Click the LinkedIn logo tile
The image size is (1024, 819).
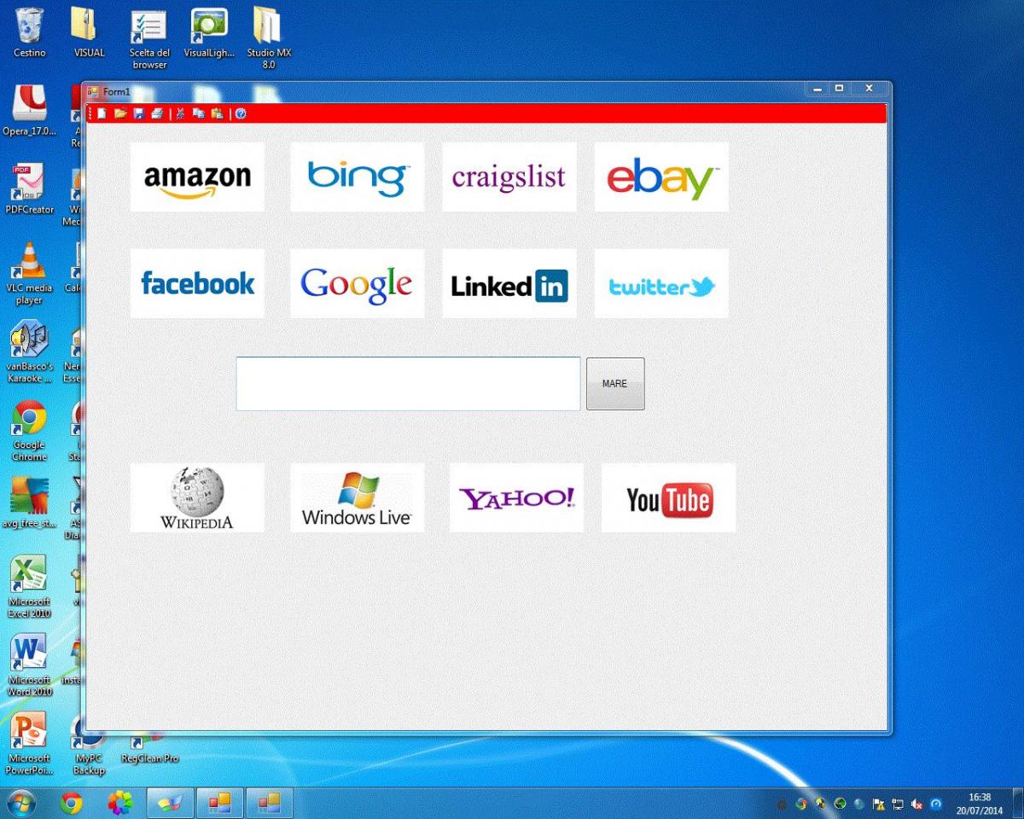pos(509,283)
